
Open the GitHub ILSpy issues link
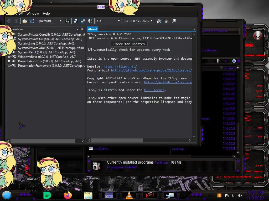click(151, 70)
